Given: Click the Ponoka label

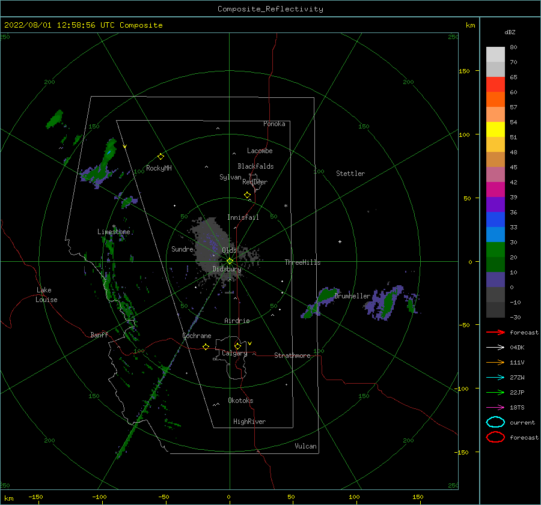Looking at the screenshot, I should pyautogui.click(x=274, y=124).
